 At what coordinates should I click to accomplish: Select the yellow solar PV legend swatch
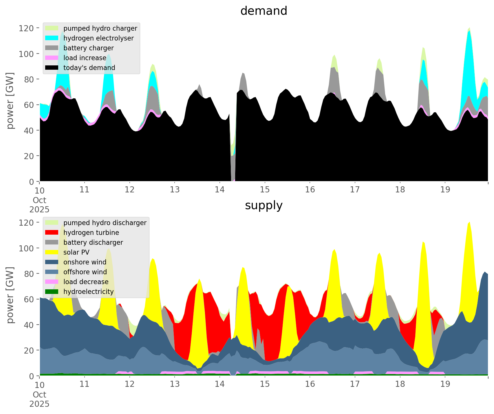pos(52,252)
